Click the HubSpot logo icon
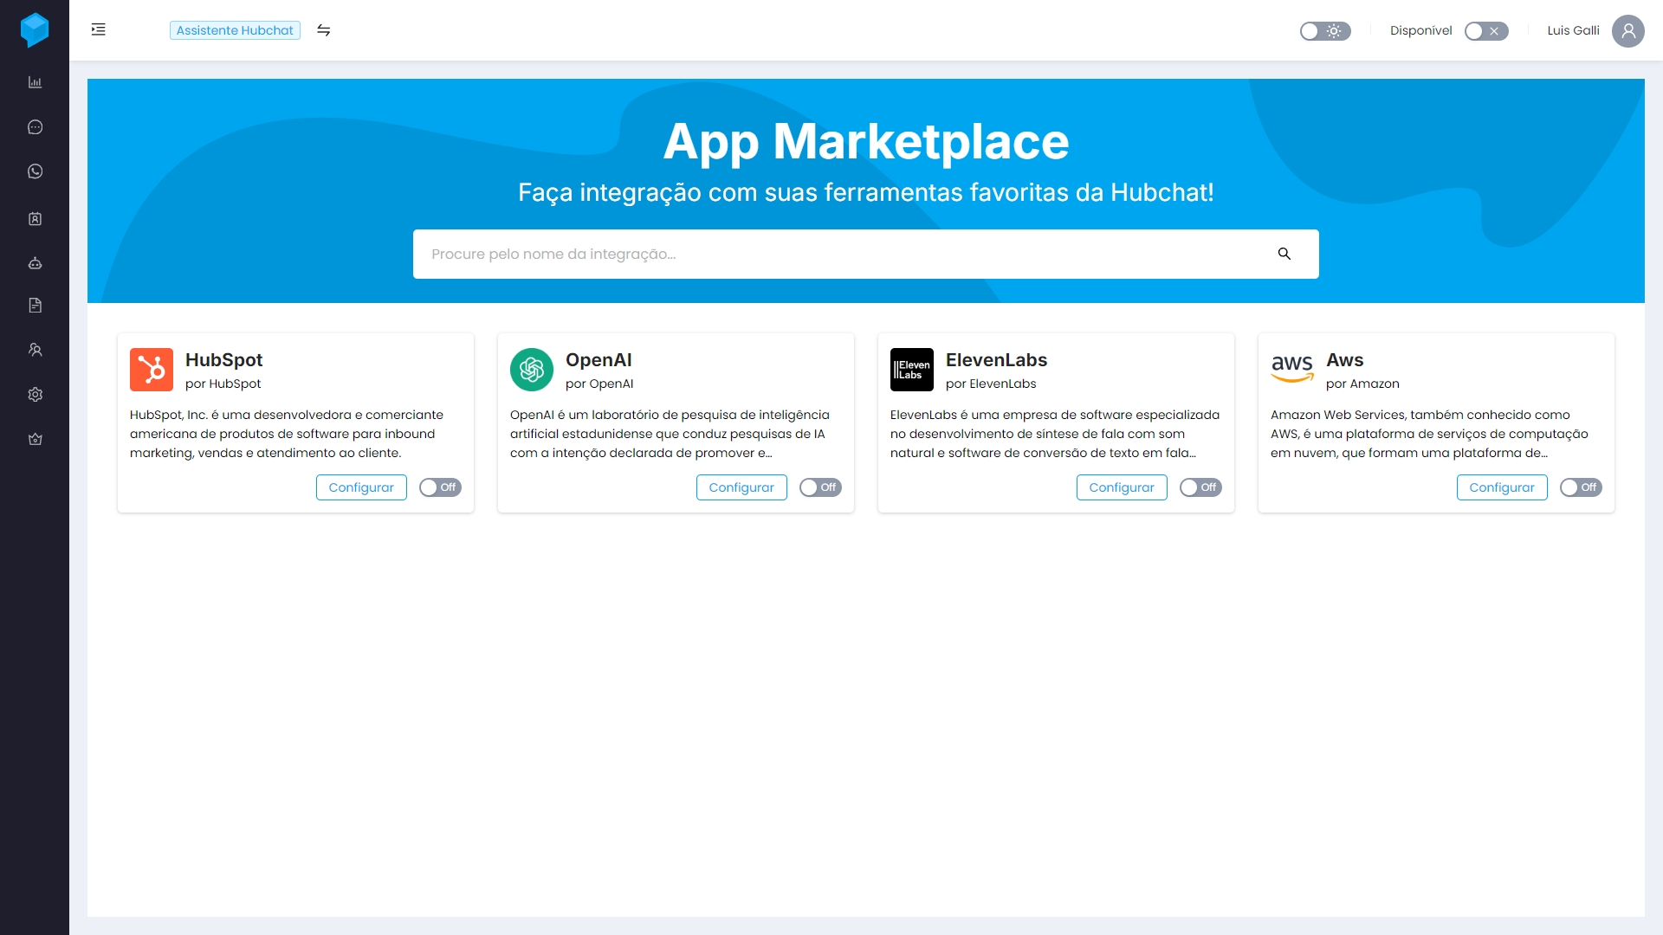1663x935 pixels. pos(152,370)
